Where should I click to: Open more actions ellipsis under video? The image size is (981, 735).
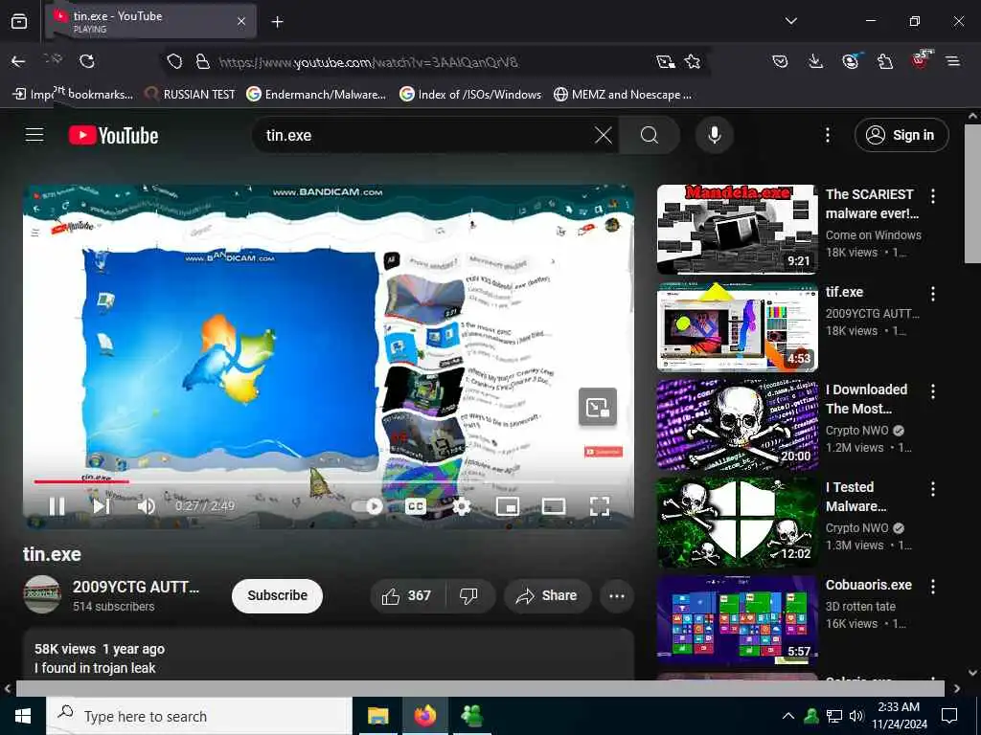(617, 595)
